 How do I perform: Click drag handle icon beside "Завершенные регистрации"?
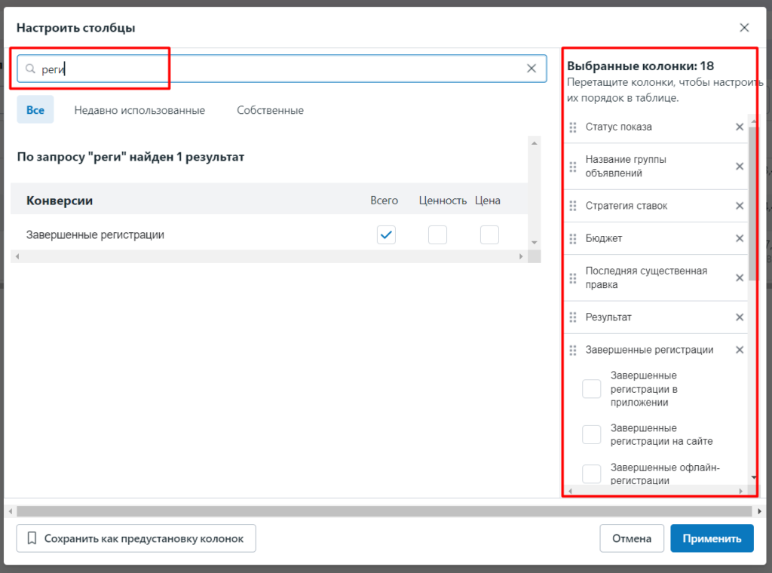[x=574, y=349]
